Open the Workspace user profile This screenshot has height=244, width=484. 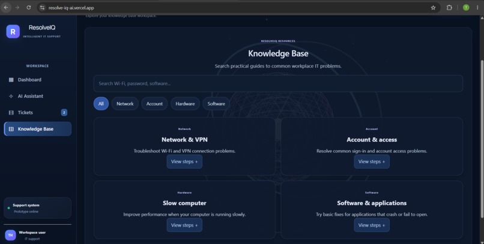pos(37,236)
